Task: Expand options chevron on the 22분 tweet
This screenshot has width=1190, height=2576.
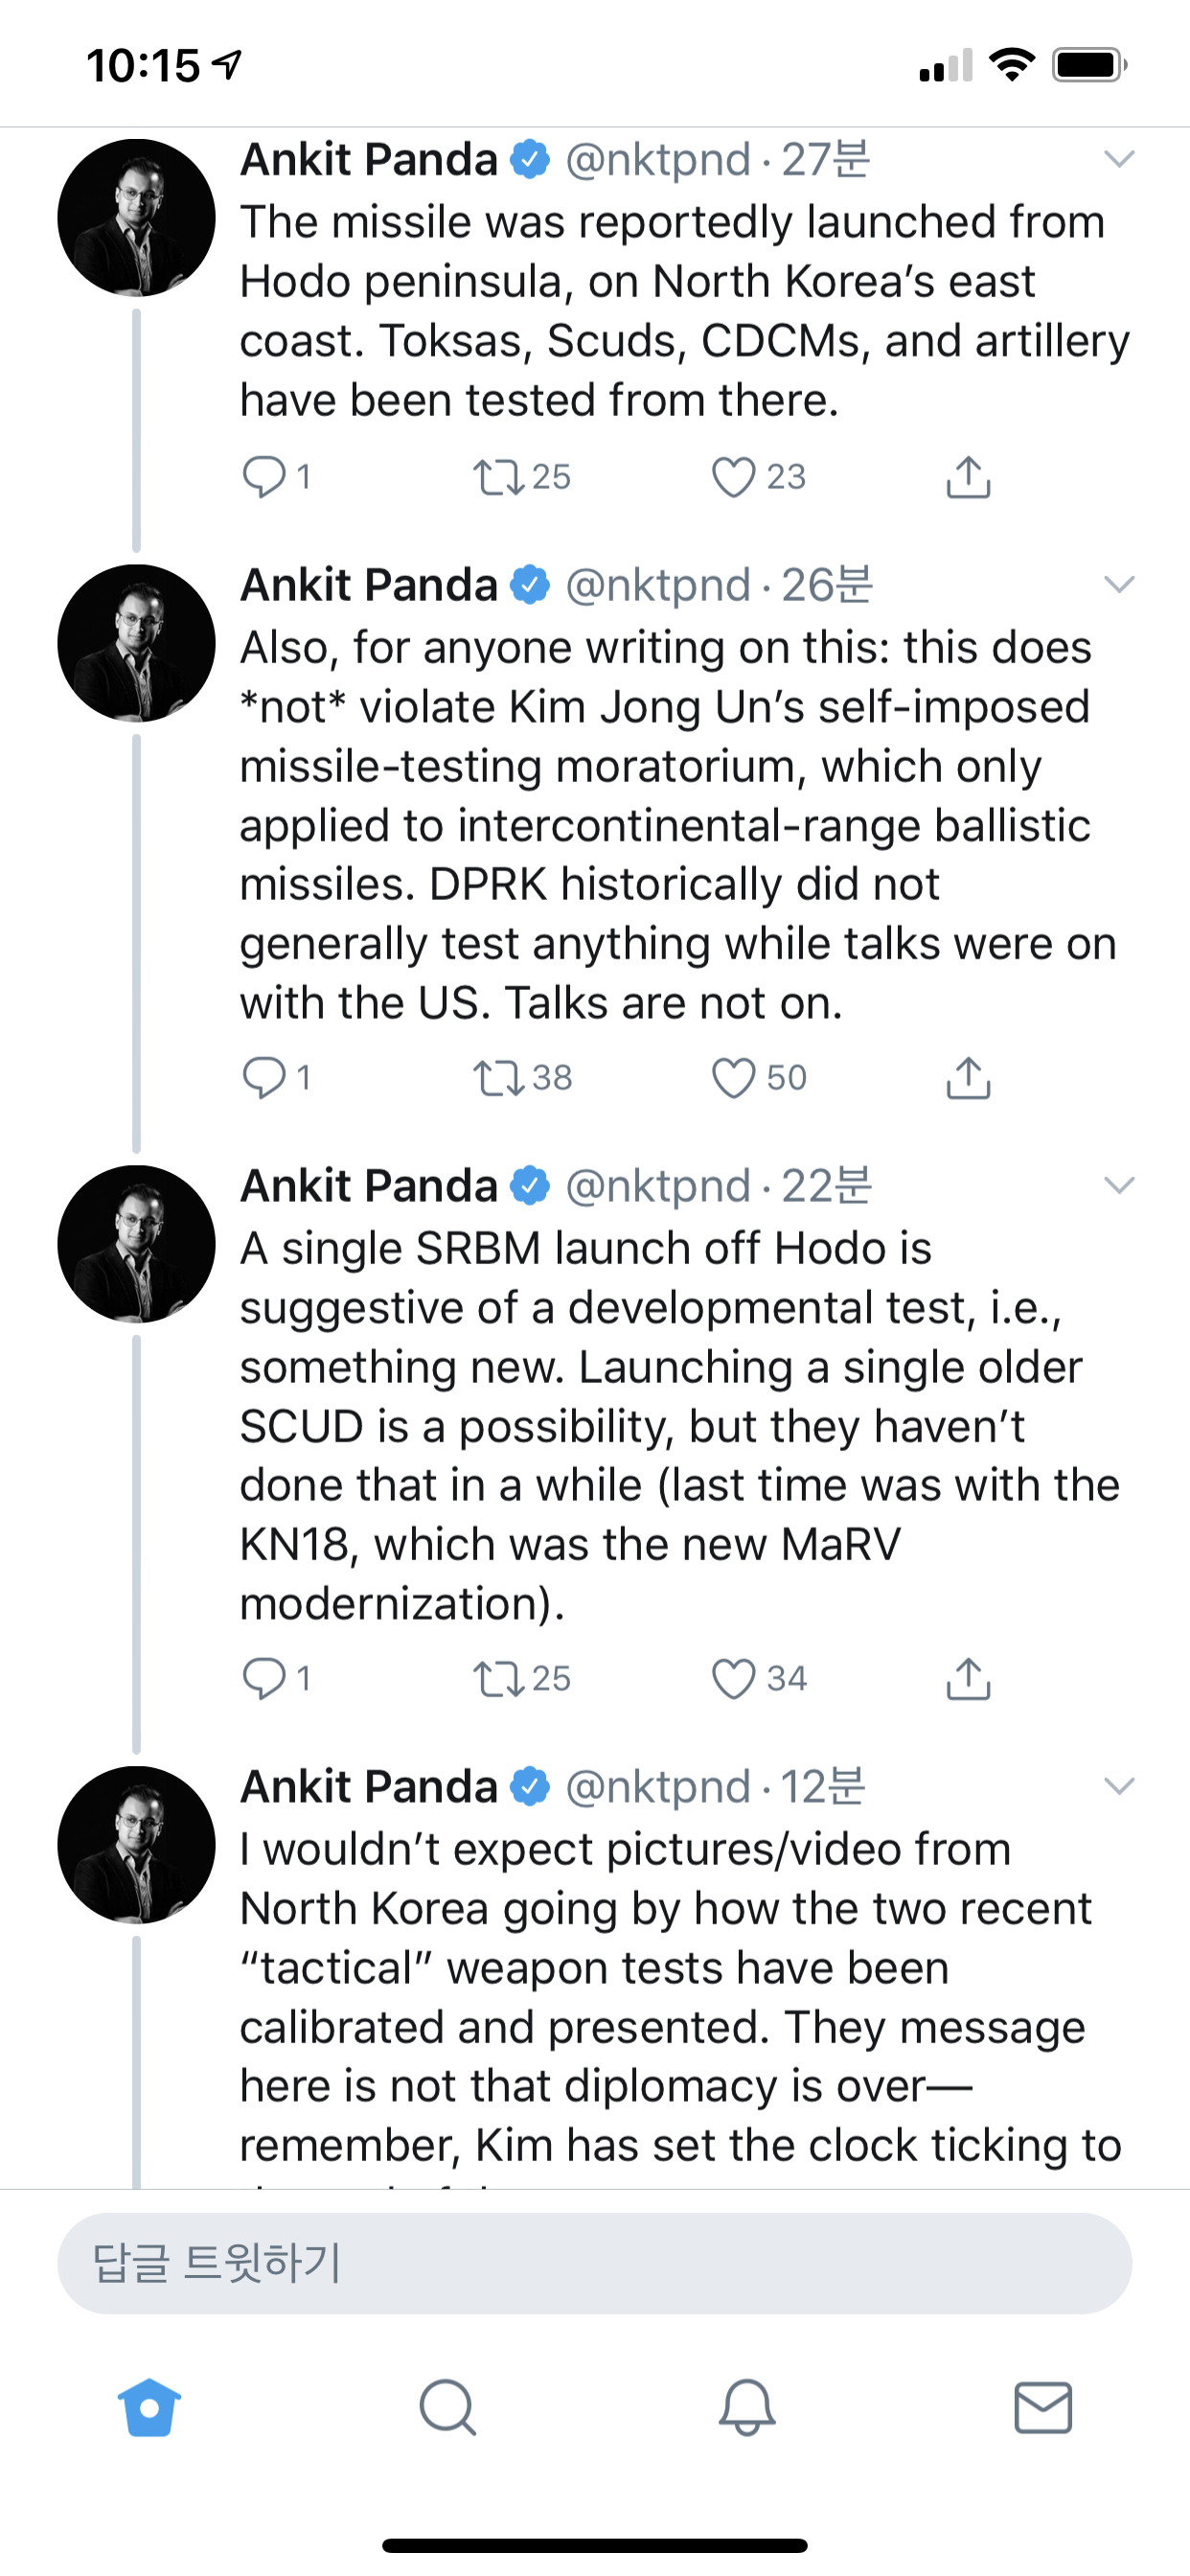Action: [1118, 1186]
